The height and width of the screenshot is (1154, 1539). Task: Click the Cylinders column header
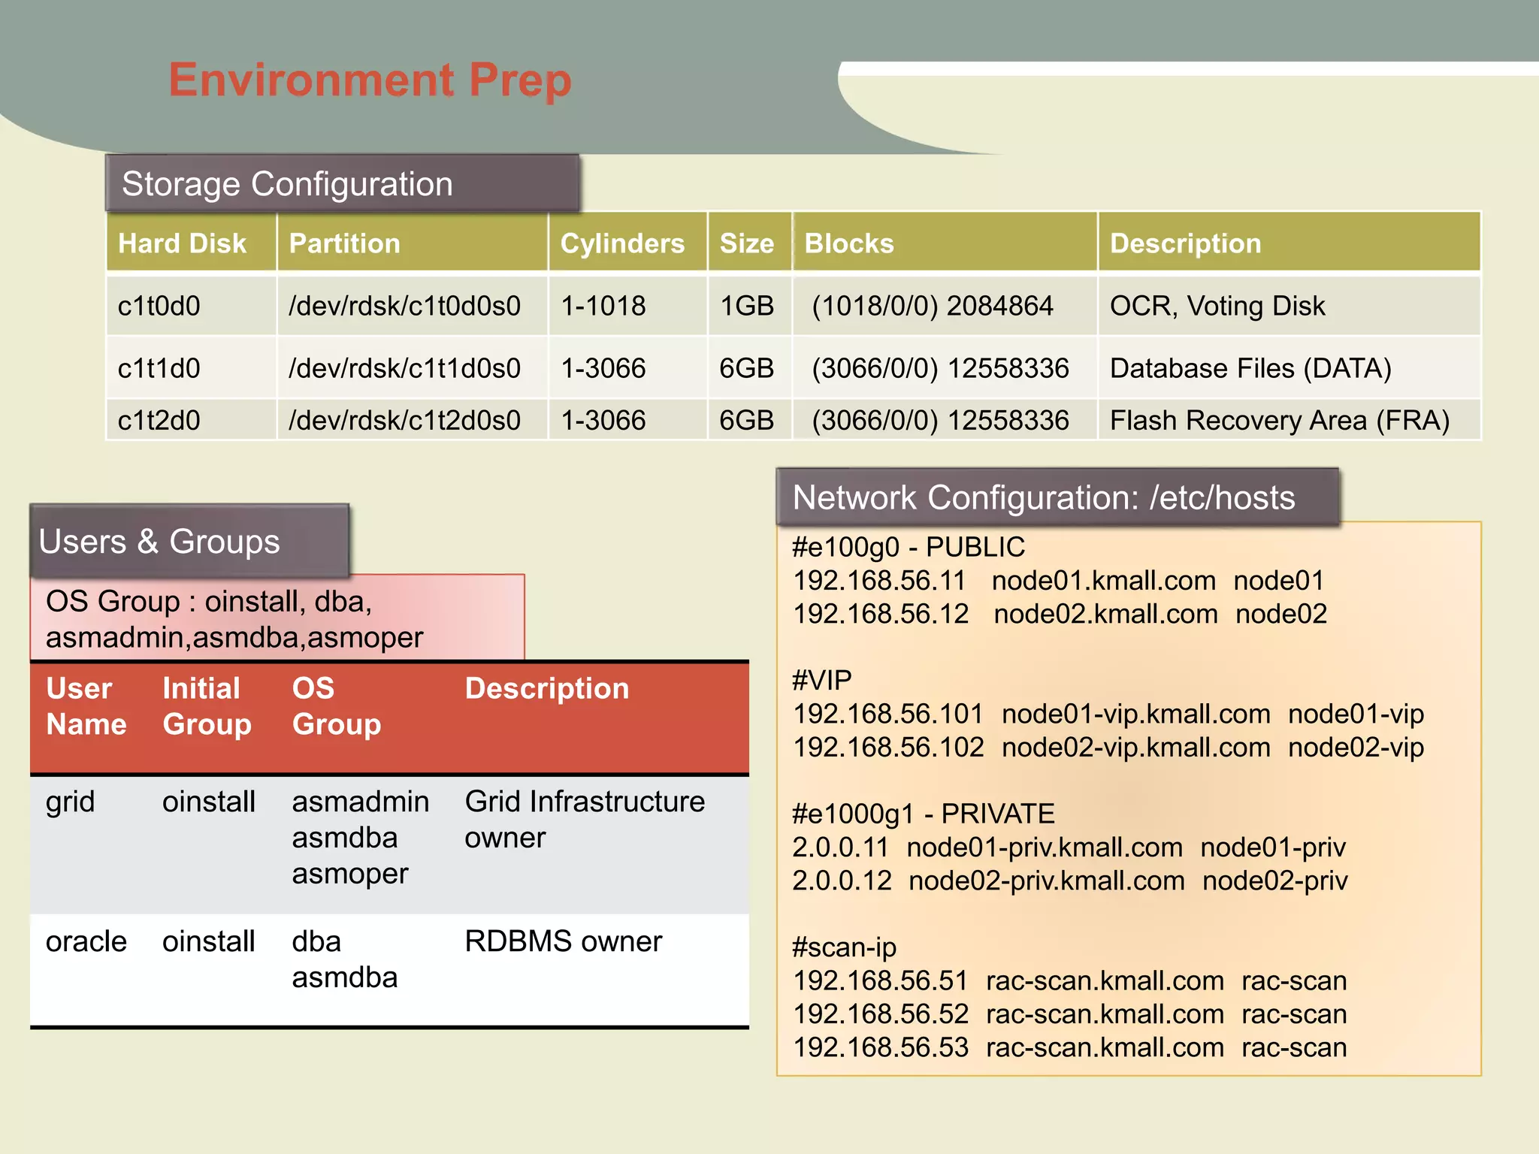point(628,243)
